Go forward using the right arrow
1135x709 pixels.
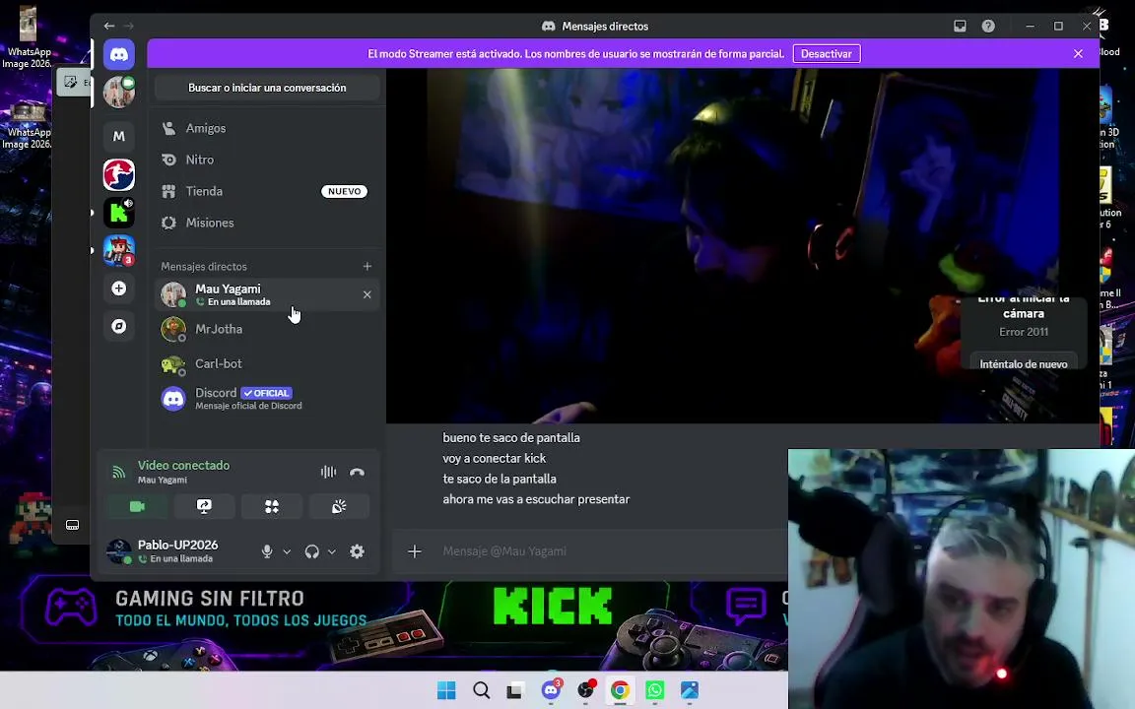(129, 26)
